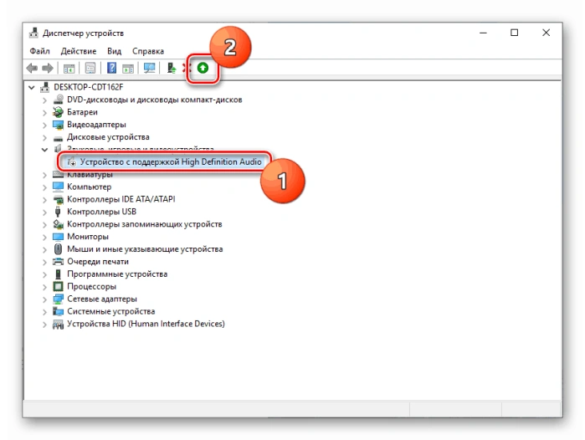Open the Вид menu
The width and height of the screenshot is (585, 440).
tap(114, 51)
